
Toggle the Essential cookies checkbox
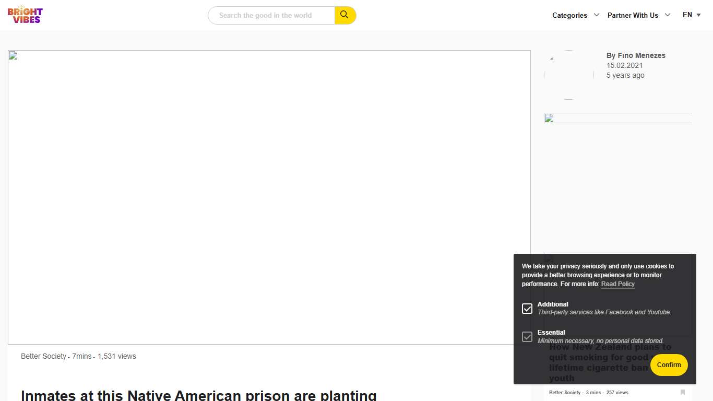click(527, 337)
